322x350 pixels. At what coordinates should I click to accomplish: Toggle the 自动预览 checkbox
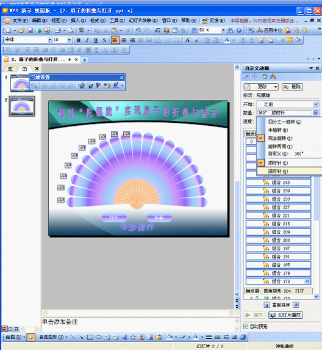tap(246, 326)
